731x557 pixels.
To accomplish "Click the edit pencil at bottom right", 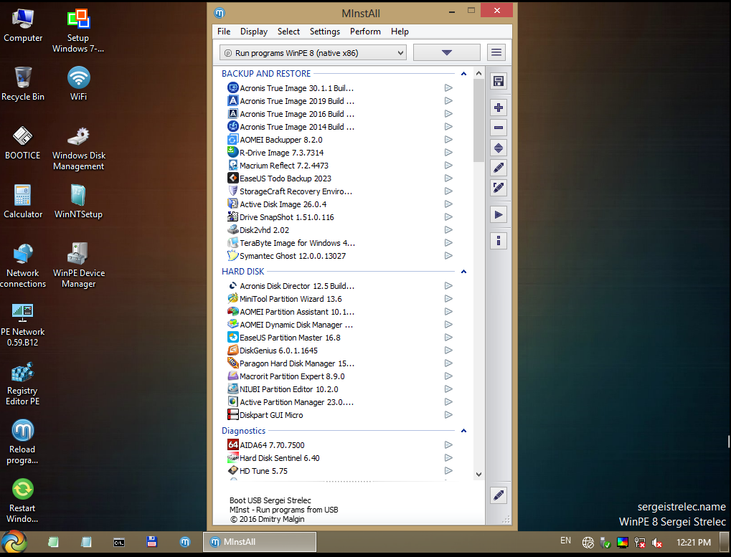I will click(x=499, y=495).
